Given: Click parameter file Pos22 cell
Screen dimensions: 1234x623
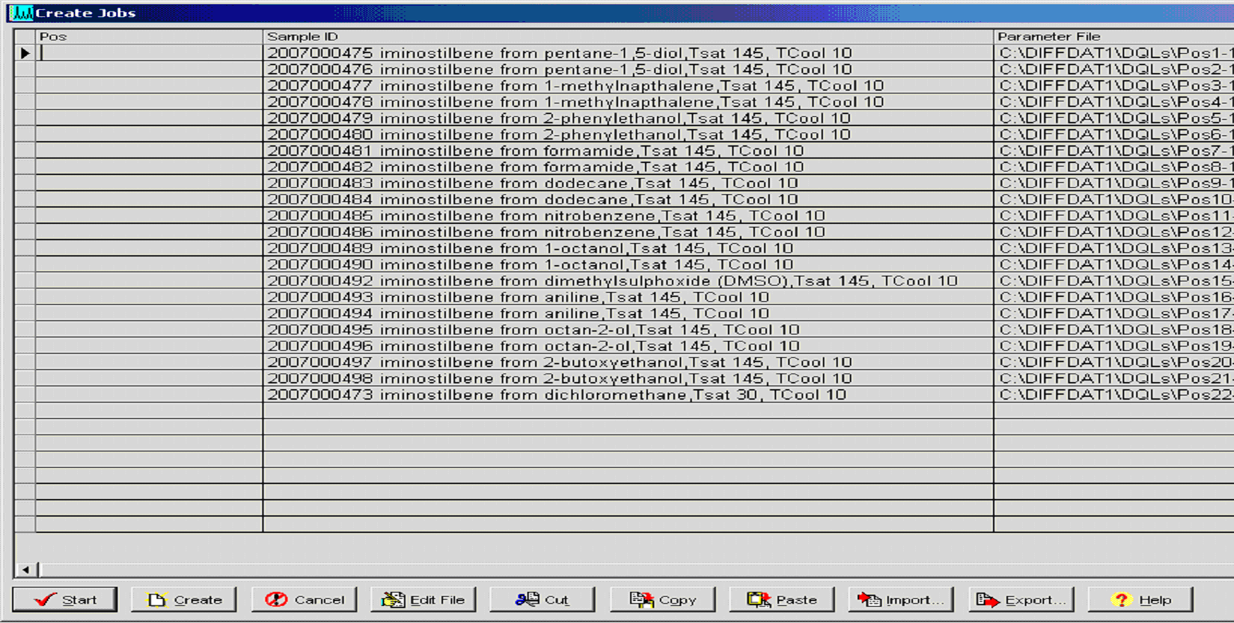Looking at the screenshot, I should tap(1114, 395).
